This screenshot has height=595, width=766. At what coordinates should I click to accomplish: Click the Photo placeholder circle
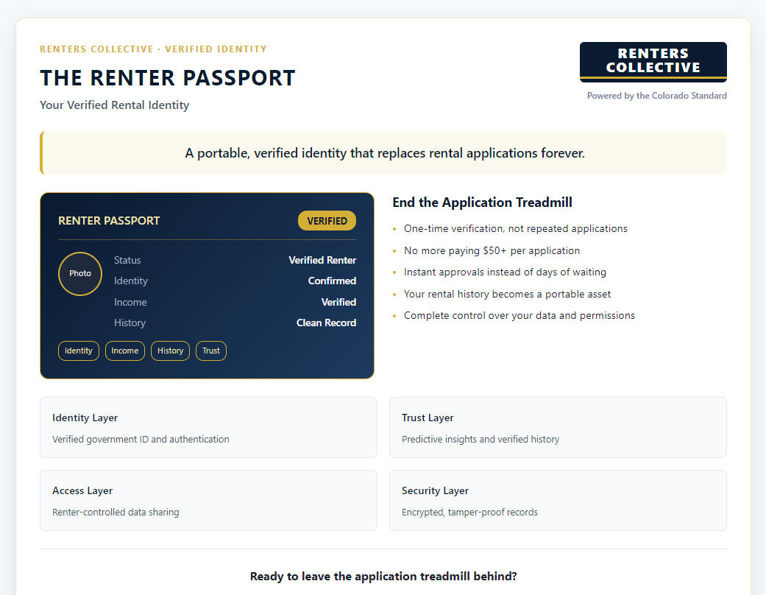[80, 273]
